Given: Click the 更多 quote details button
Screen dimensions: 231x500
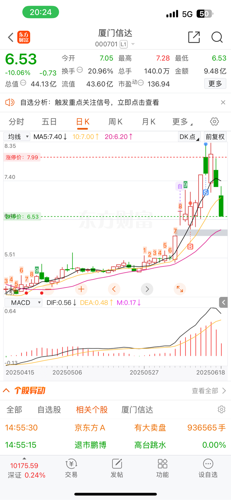Looking at the screenshot, I should pos(215,83).
